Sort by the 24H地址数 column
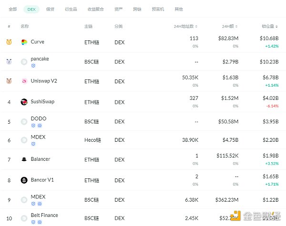 coord(185,26)
